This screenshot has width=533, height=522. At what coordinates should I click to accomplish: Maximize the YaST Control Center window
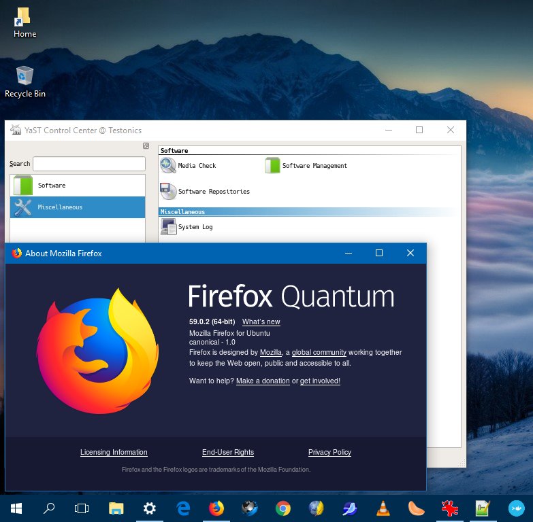click(x=419, y=130)
